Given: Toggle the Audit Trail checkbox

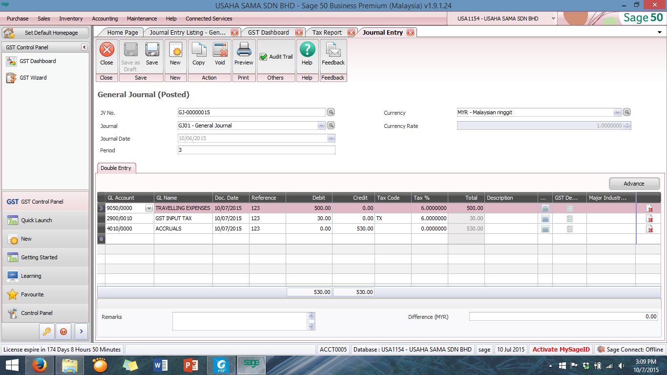Looking at the screenshot, I should tap(263, 57).
